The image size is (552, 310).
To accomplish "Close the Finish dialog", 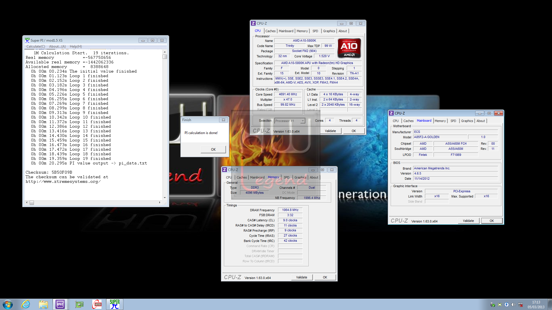I will click(x=223, y=120).
